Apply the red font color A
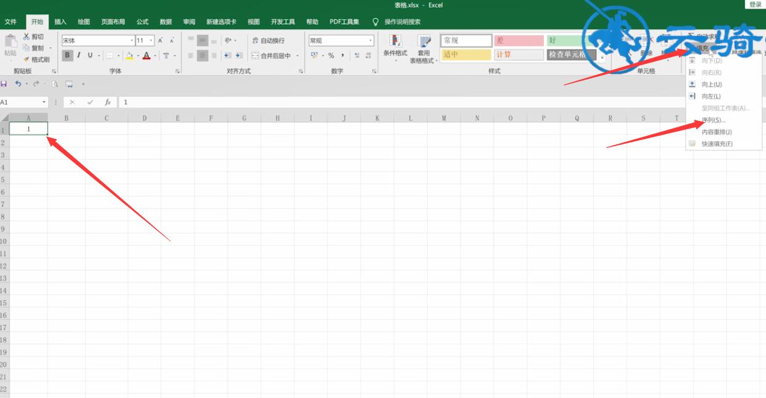The width and height of the screenshot is (766, 398). 146,55
